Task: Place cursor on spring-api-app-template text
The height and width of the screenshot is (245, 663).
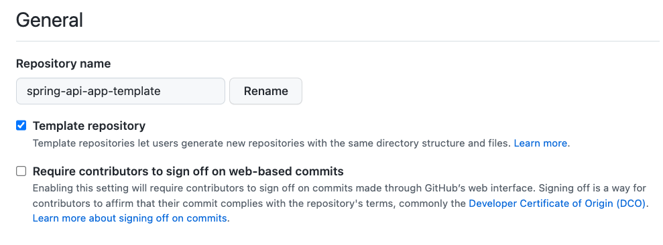Action: click(93, 91)
